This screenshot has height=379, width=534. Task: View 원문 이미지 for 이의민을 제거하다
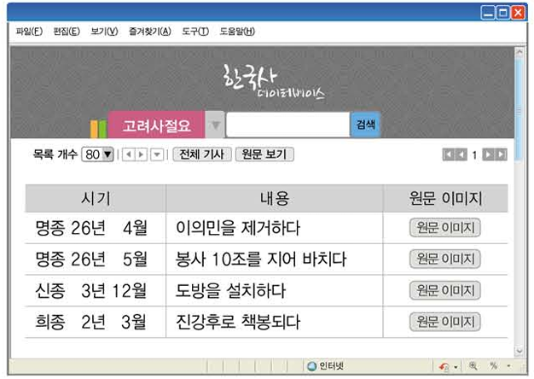pos(444,228)
